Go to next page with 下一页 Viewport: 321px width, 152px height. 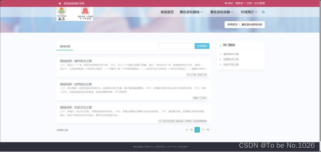(x=206, y=130)
